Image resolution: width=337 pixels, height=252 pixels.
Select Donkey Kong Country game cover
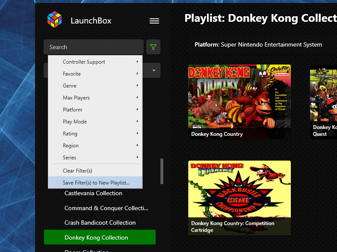[239, 102]
